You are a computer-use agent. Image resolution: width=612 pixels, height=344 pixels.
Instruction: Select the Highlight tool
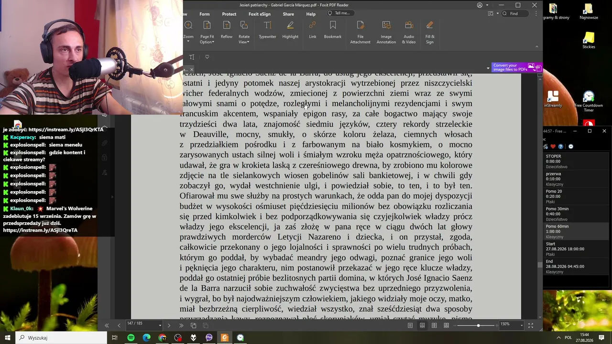tap(290, 30)
